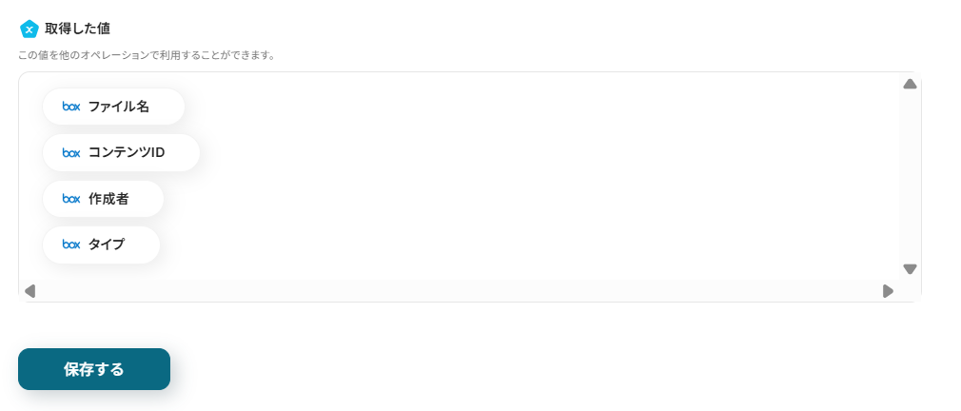The height and width of the screenshot is (411, 961).
Task: Click the blue pentagon icon beside 取得した値
Action: coord(29,29)
